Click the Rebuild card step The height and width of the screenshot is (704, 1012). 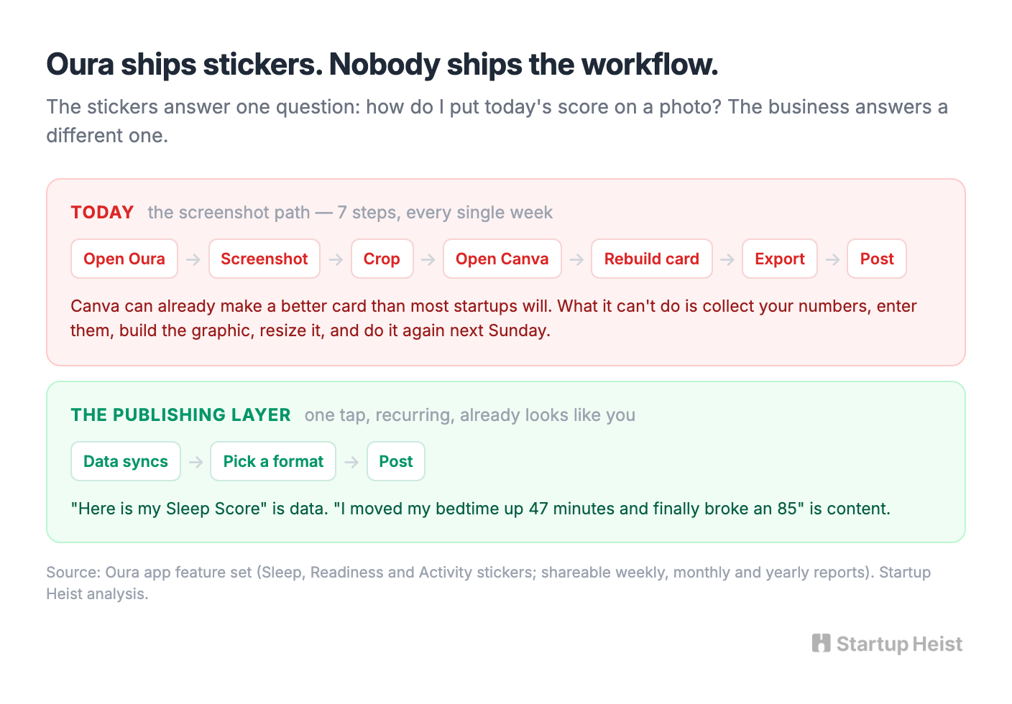(x=652, y=259)
